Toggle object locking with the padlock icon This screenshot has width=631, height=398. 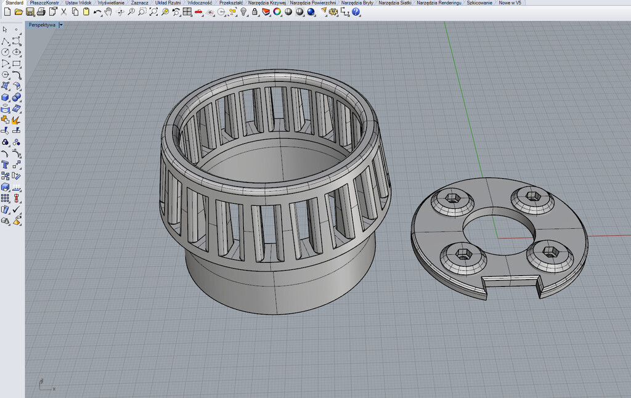(x=254, y=12)
